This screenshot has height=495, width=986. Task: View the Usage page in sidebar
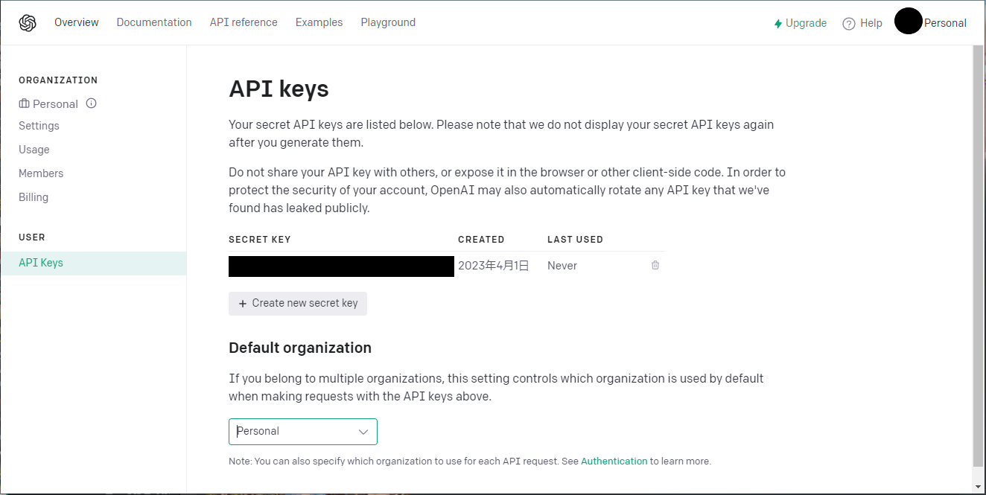pos(34,150)
